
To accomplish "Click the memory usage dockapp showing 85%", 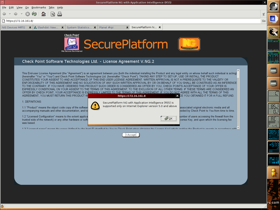I will coord(273,108).
